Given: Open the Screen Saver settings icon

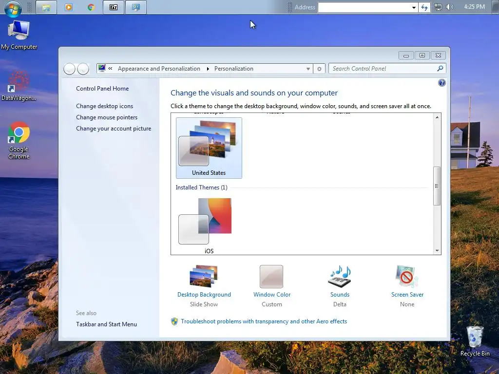Looking at the screenshot, I should (407, 276).
